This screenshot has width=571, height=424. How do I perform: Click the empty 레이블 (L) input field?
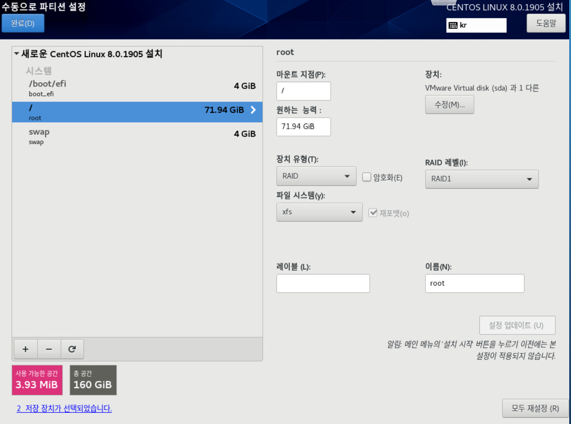coord(323,283)
